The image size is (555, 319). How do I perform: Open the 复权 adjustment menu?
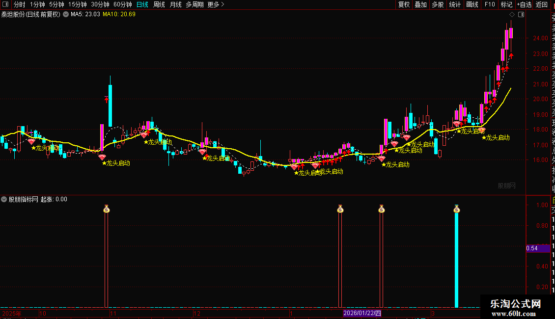click(x=404, y=4)
